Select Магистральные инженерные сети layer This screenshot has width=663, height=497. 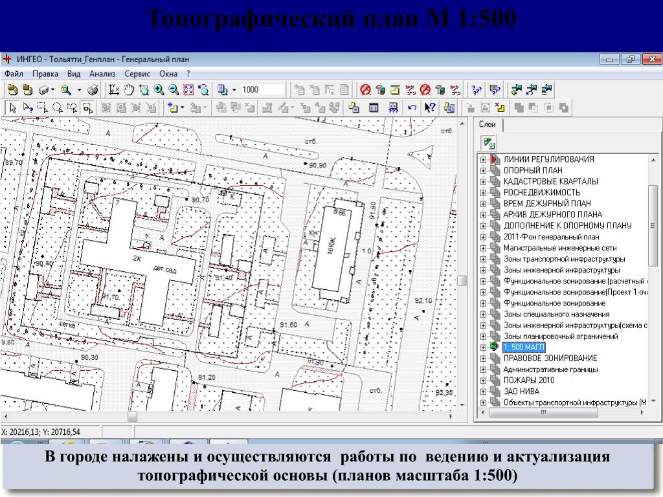click(560, 248)
